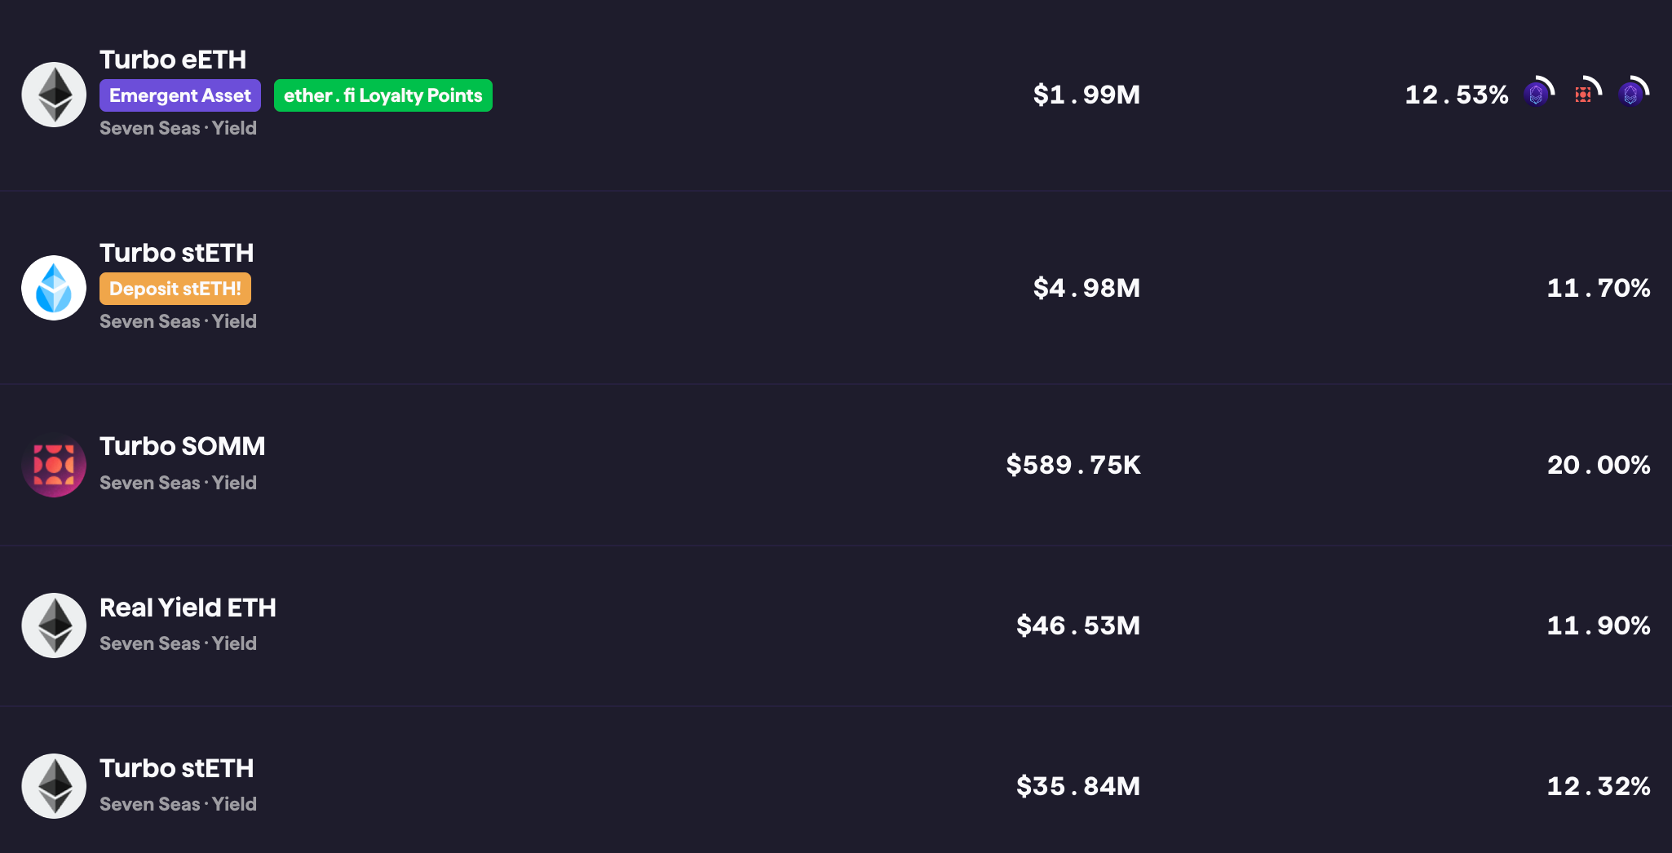Click the Ethereum logo beside Turbo eETH
Screen dimensions: 1672x853
coord(54,95)
